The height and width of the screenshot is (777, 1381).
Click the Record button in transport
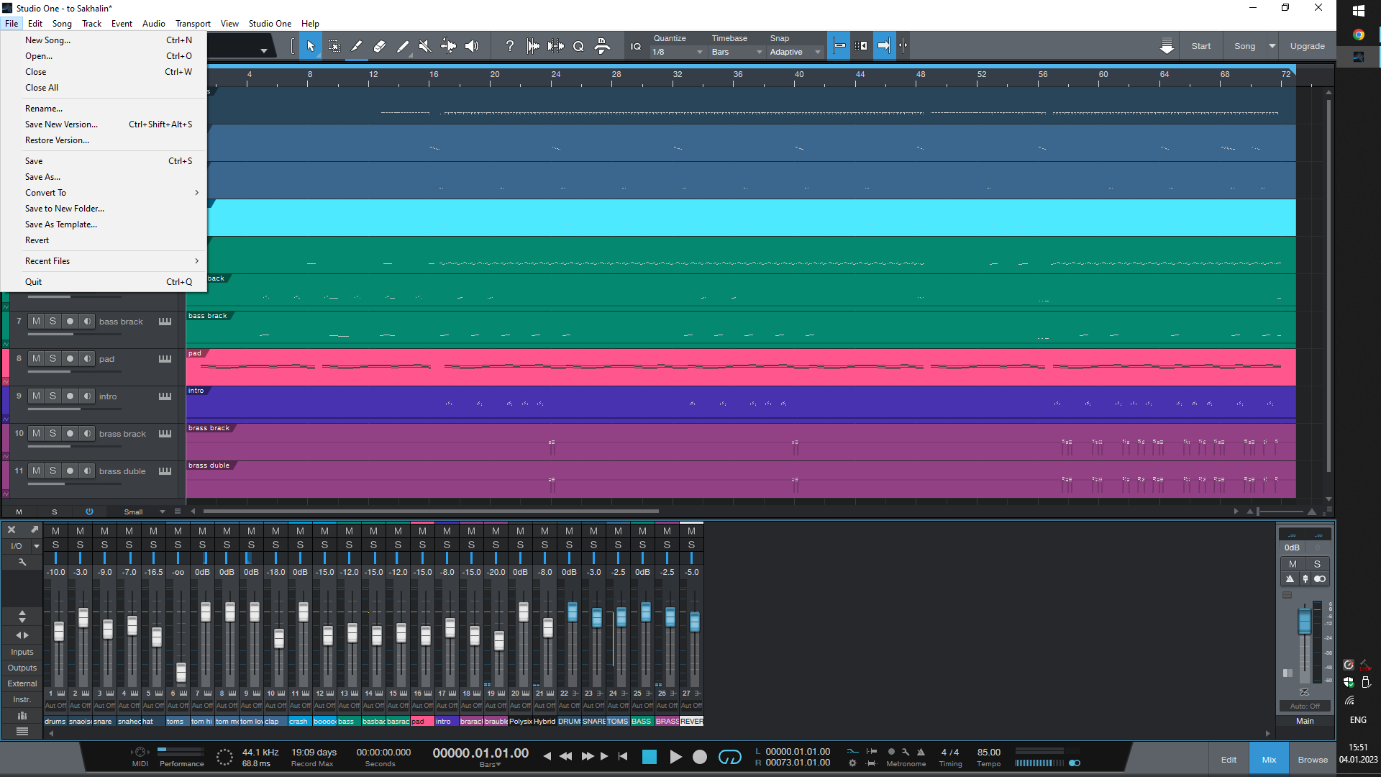[x=699, y=757]
